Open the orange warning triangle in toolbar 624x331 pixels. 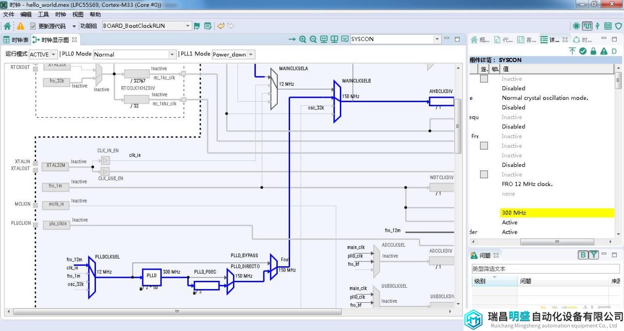[x=20, y=26]
